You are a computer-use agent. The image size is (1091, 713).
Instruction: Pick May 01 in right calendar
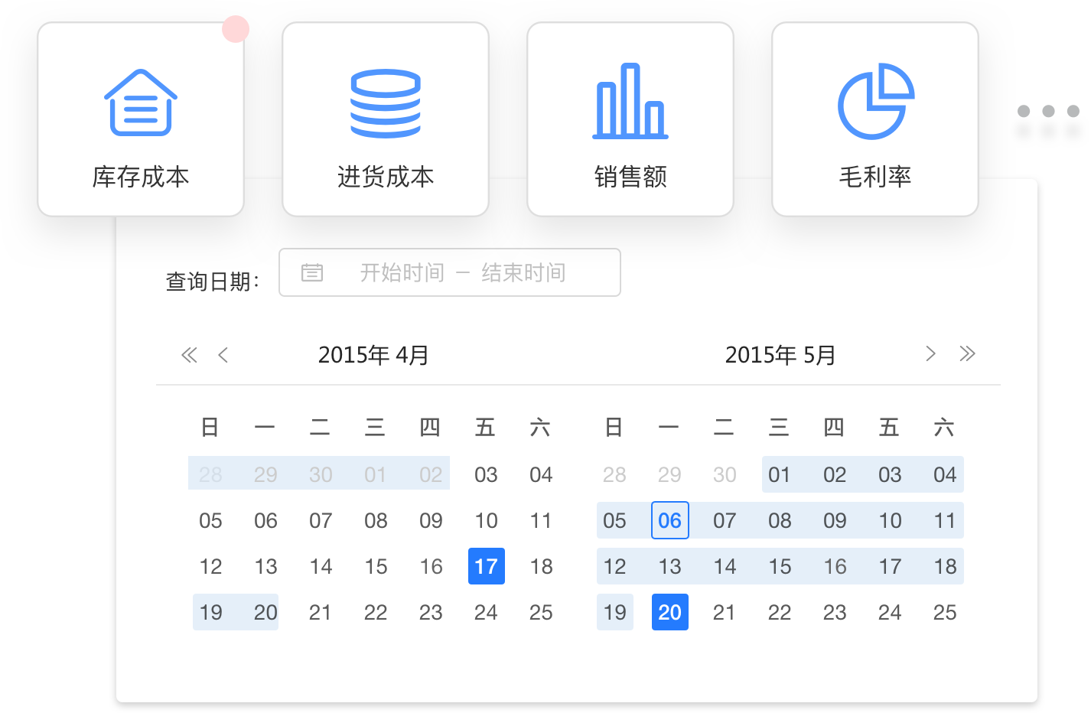[x=780, y=474]
